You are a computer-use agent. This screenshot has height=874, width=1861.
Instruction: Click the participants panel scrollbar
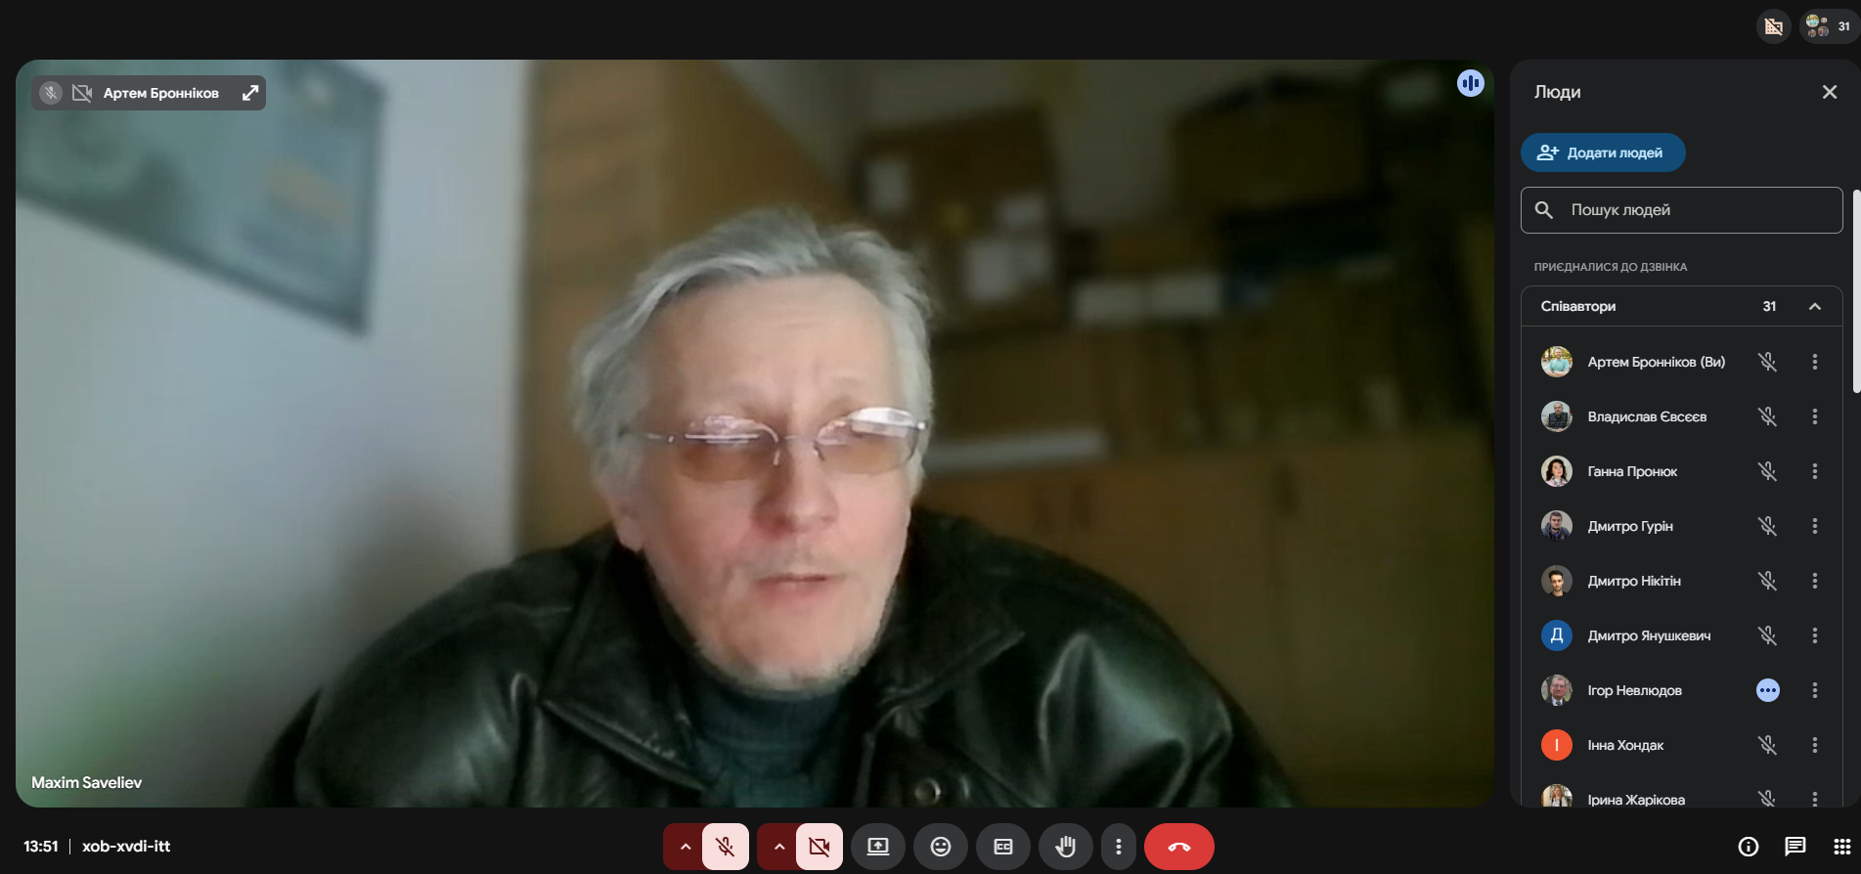pos(1855,293)
